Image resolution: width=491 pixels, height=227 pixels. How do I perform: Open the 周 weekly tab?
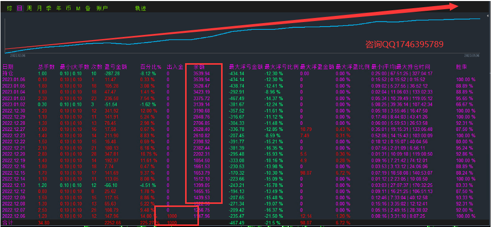point(29,8)
